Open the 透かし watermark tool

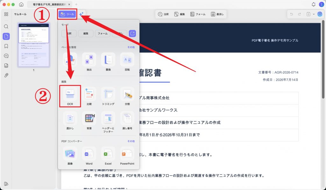click(x=70, y=121)
